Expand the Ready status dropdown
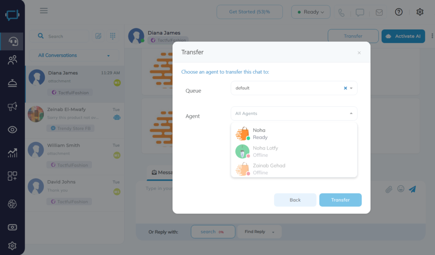Viewport: 435px width, 255px height. tap(311, 12)
